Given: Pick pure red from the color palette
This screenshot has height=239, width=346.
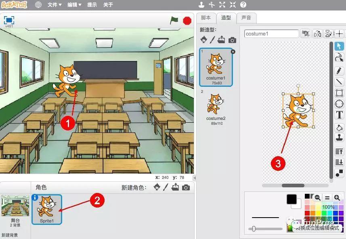Looking at the screenshot, I should (x=307, y=213).
